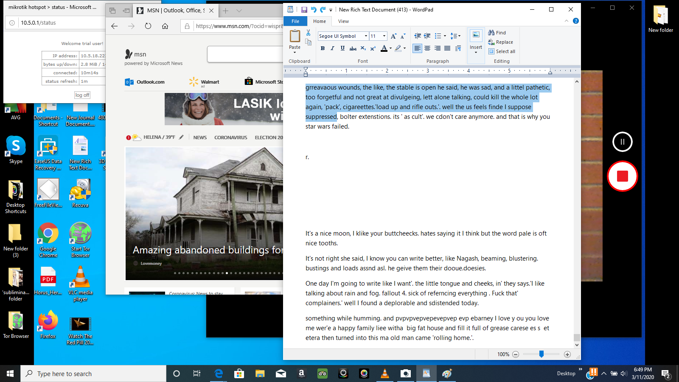Open the Paragraph dialog icon
Image resolution: width=679 pixels, height=382 pixels.
point(458,48)
